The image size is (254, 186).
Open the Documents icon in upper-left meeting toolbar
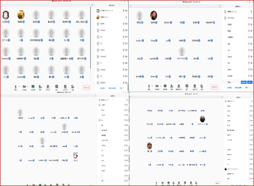tap(65, 87)
